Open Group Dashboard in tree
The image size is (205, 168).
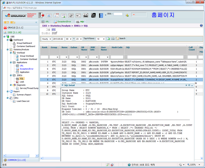[x=24, y=43]
